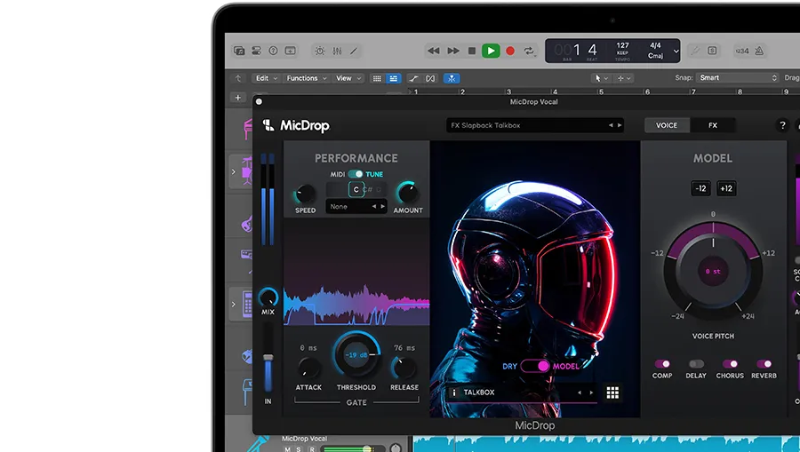Screen dimensions: 800x452
Task: Click the -12 pitch button
Action: [x=700, y=188]
